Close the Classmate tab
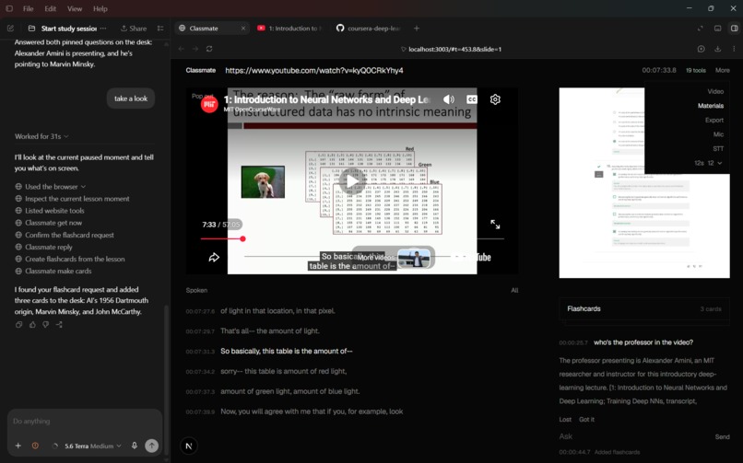 pos(243,29)
